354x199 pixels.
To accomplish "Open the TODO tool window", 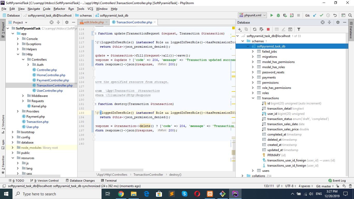I will (17, 181).
